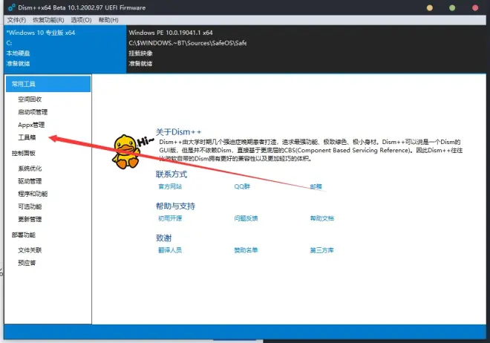This screenshot has height=343, width=490.
Task: Click the 致谢 heading
Action: (x=164, y=238)
